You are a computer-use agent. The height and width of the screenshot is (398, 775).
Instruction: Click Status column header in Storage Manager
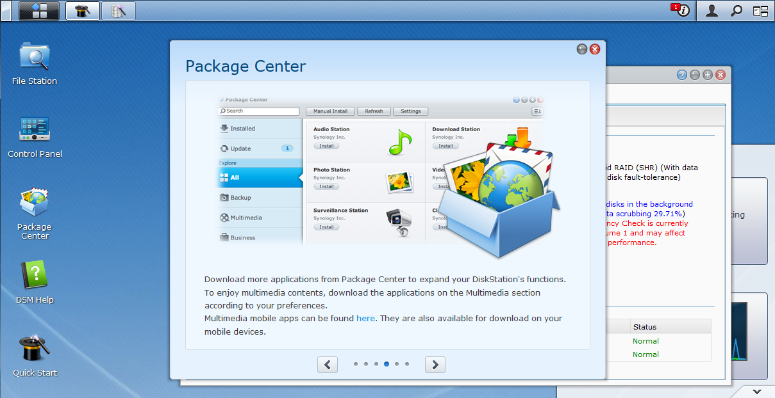[671, 327]
